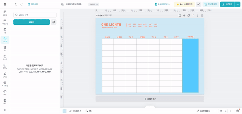Click the 페이지 추가 add page bar
242x114 pixels.
tap(150, 99)
